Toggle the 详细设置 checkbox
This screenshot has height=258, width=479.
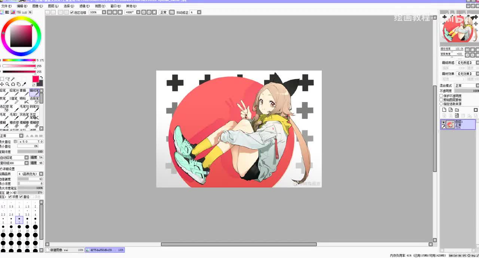click(1, 169)
